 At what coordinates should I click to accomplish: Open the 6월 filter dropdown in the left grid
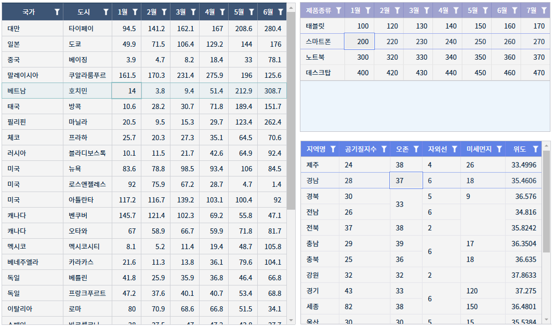[280, 11]
